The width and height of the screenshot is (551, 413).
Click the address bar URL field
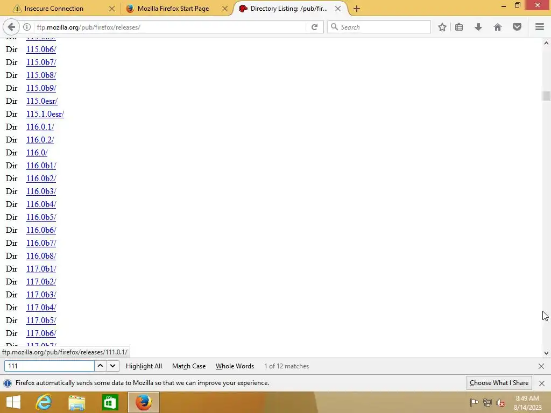(171, 27)
